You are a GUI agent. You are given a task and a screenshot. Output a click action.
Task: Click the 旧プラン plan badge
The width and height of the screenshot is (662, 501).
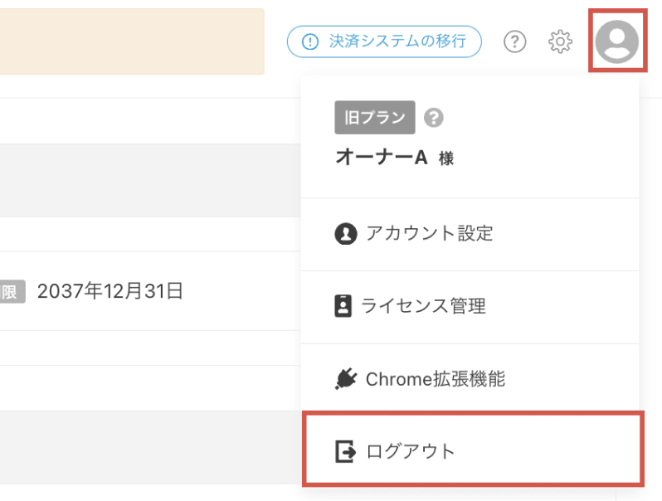tap(375, 117)
